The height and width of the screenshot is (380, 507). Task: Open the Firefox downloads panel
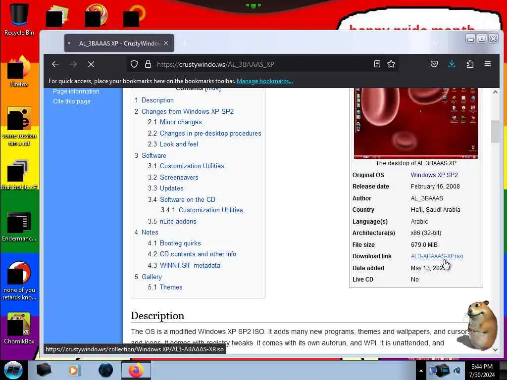click(x=452, y=64)
